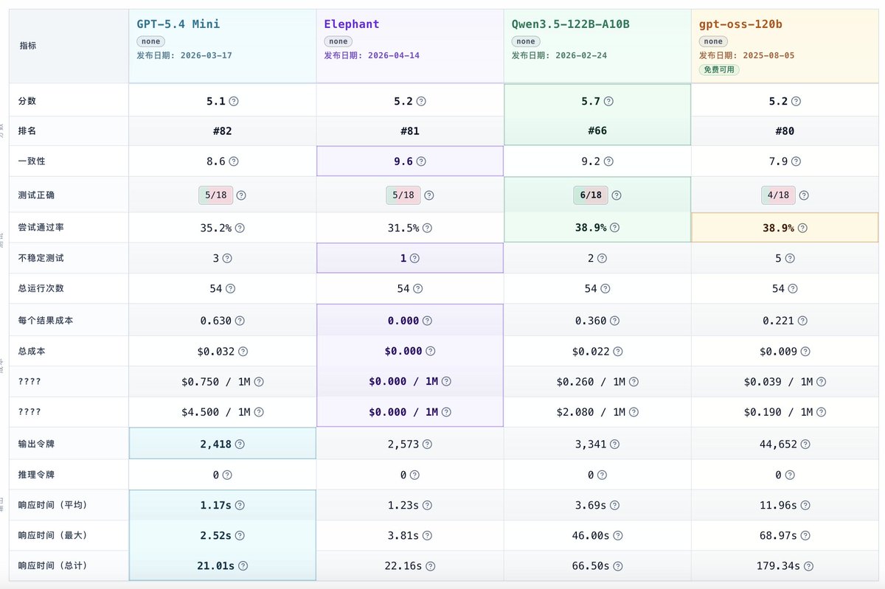Open help icon next to consistency 9.6

(421, 161)
